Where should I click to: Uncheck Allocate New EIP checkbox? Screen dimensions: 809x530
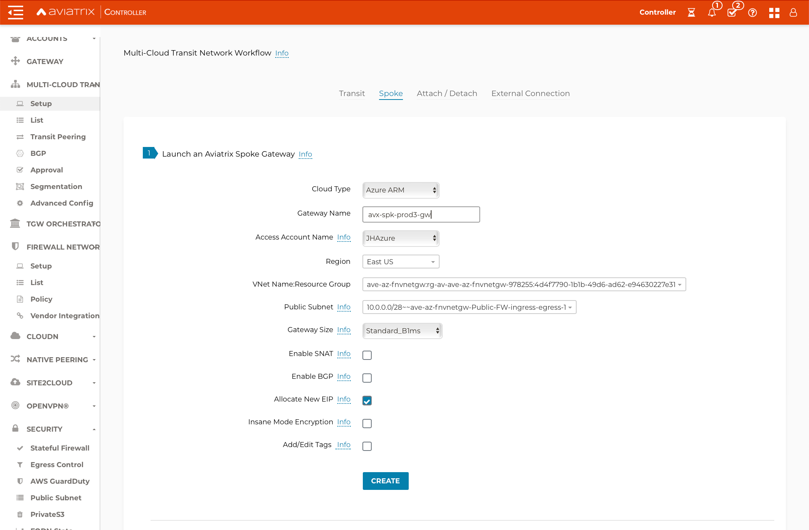(x=367, y=400)
